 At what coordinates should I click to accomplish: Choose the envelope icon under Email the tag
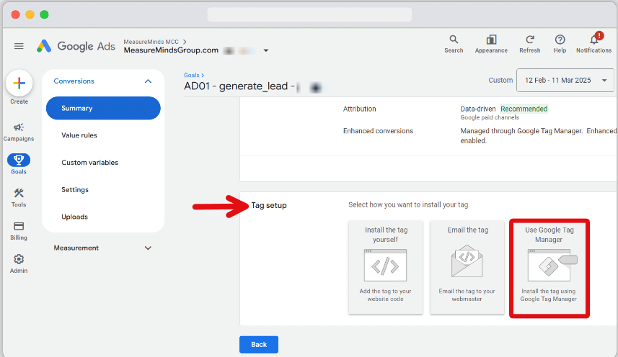click(467, 261)
